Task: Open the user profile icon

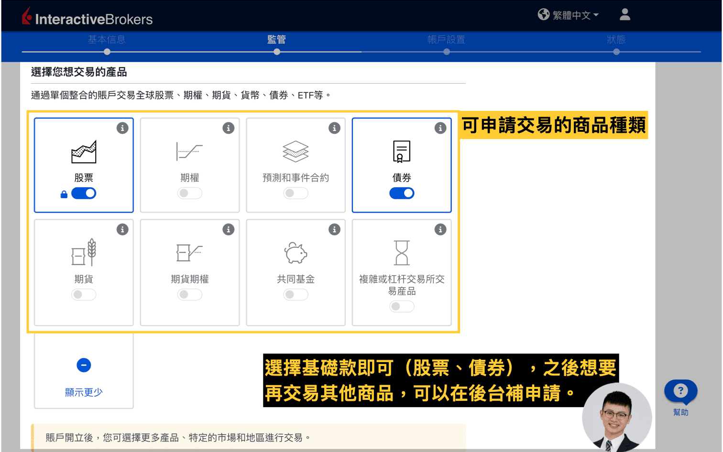Action: (624, 15)
